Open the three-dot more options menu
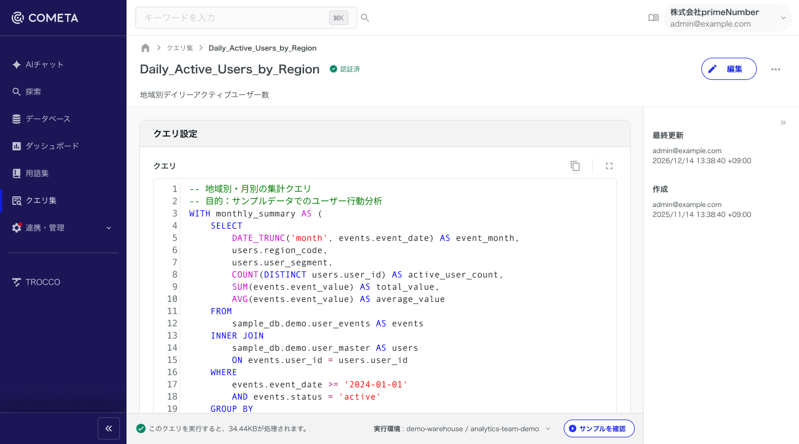Image resolution: width=799 pixels, height=444 pixels. click(x=776, y=69)
